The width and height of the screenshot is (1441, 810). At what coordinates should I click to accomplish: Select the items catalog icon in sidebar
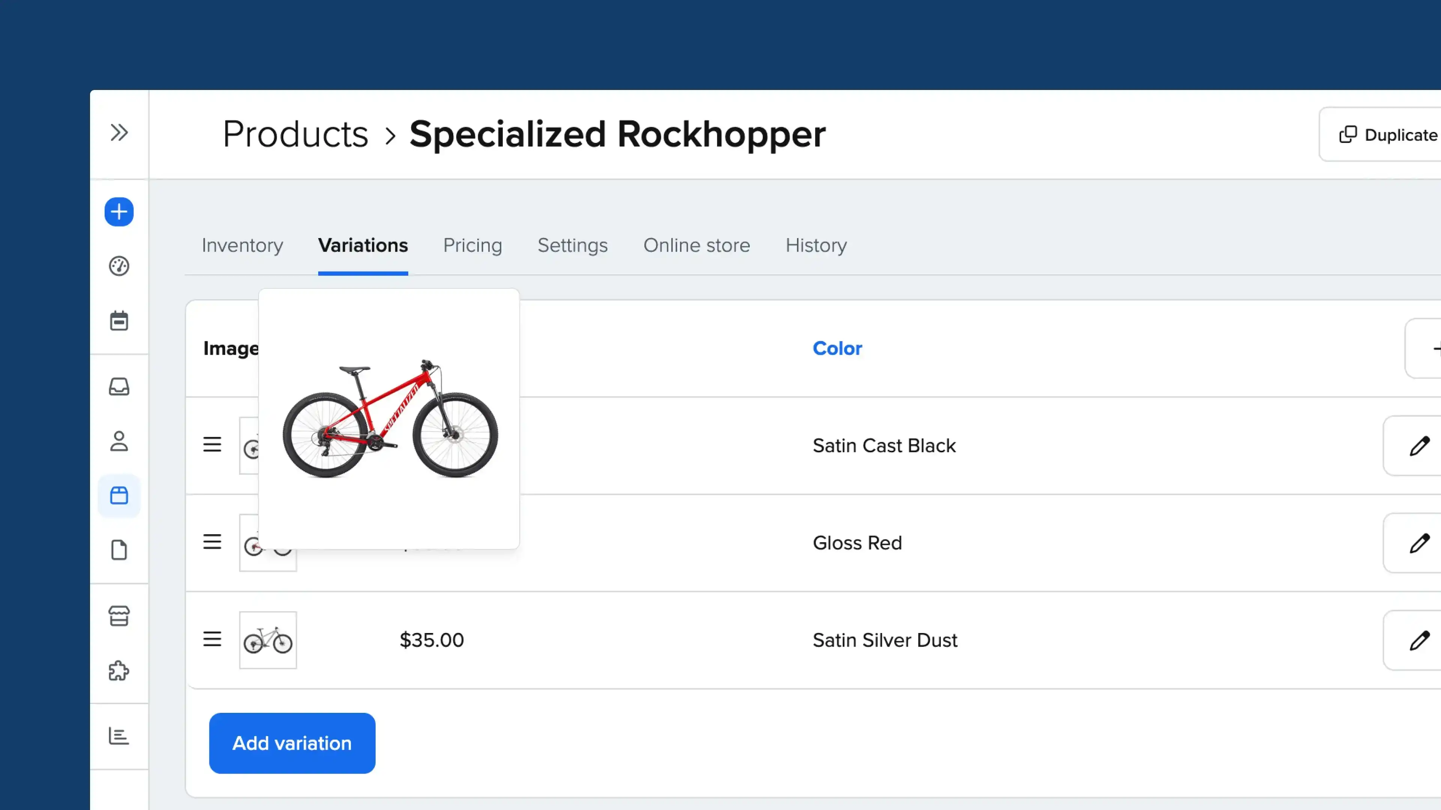coord(119,495)
